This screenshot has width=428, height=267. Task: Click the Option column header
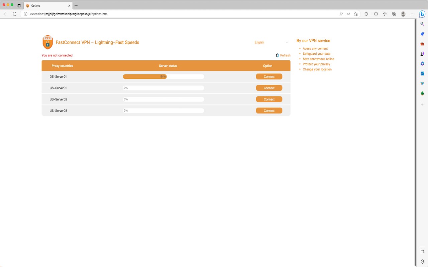[x=267, y=66]
